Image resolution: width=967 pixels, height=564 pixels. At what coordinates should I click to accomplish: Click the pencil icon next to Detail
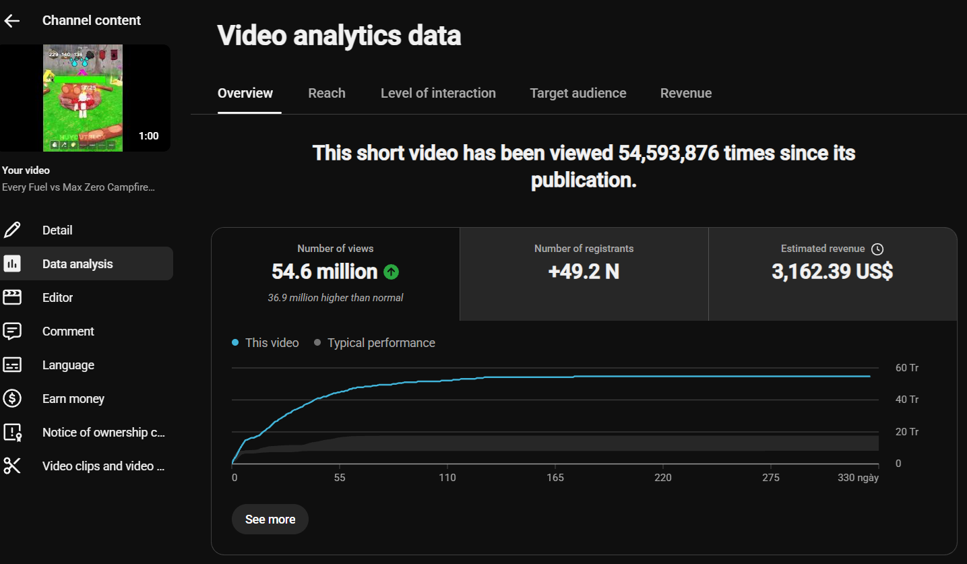coord(12,230)
